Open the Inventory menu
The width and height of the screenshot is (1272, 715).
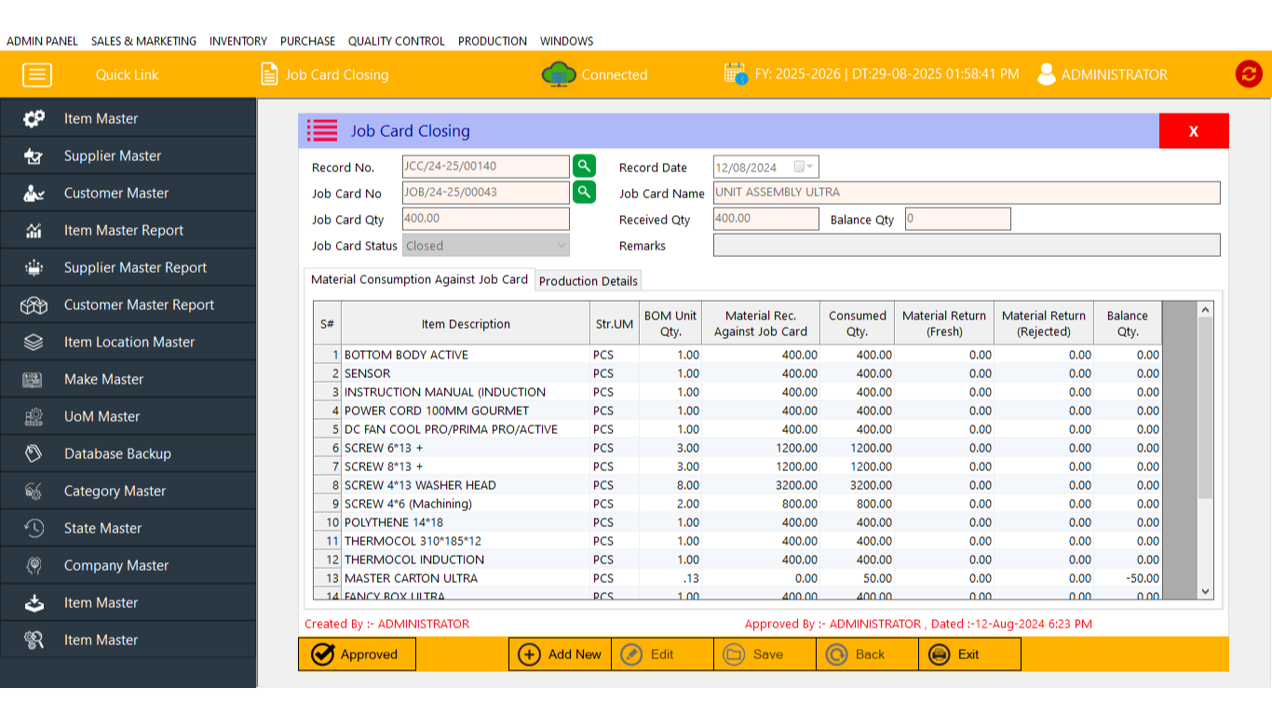238,41
